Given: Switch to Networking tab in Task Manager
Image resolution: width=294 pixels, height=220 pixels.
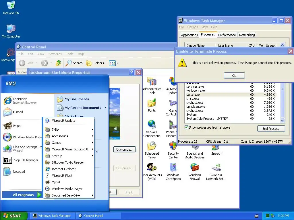Looking at the screenshot, I should (247, 35).
